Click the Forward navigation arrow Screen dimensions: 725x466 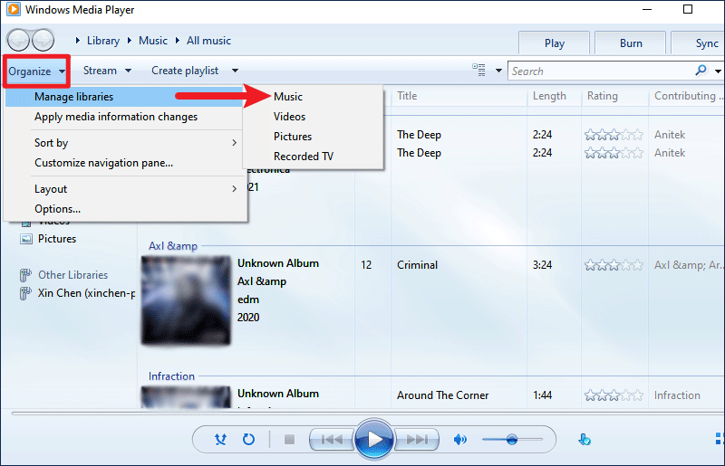click(x=43, y=40)
